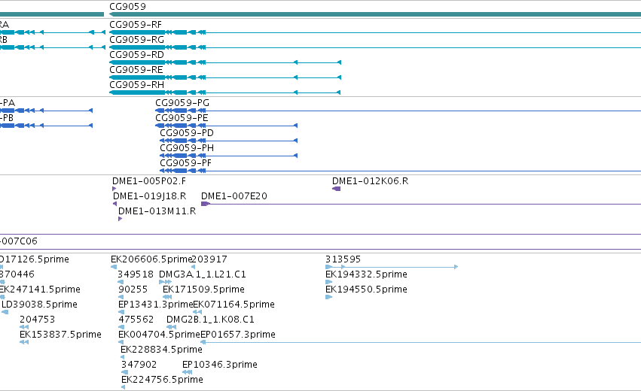Click the 347902 EST label
Viewport: 641px width, 391px height.
139,365
